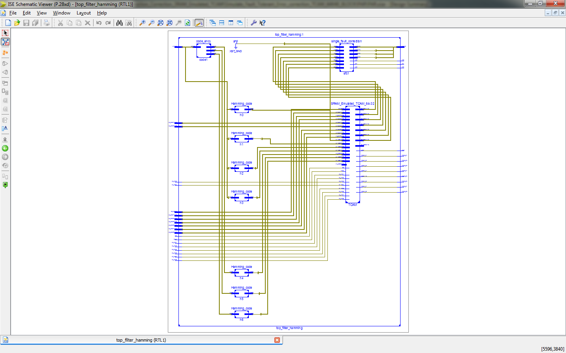566x353 pixels.
Task: Open Find using the binoculars icon
Action: point(119,23)
